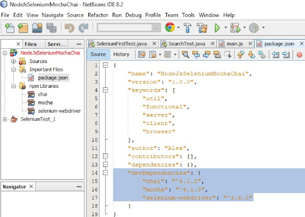Switch to the SeleniumFirstTest.java tab
The height and width of the screenshot is (217, 305).
pyautogui.click(x=122, y=44)
